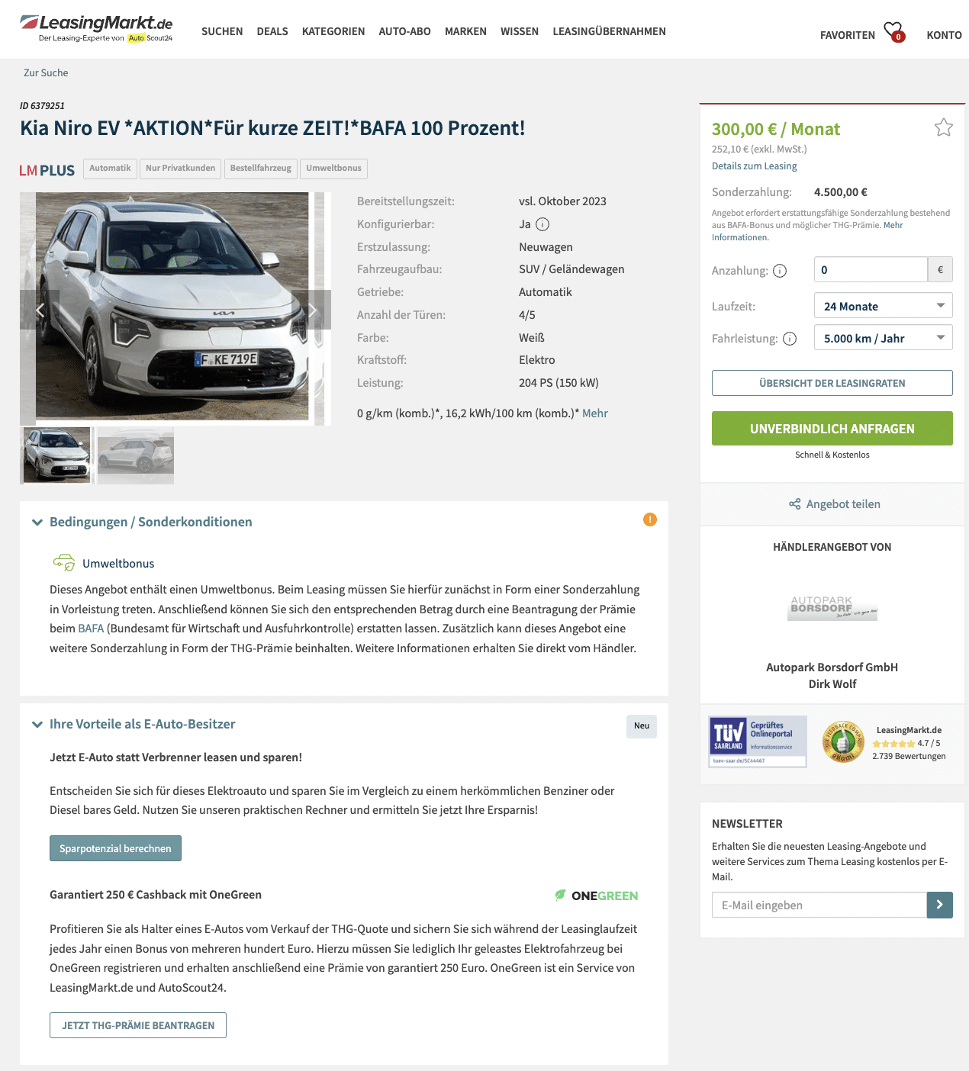Select the second car side-view thumbnail

pyautogui.click(x=136, y=455)
